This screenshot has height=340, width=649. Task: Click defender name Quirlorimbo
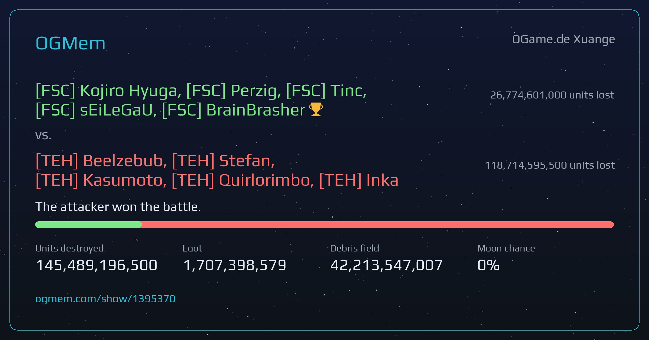tap(264, 180)
